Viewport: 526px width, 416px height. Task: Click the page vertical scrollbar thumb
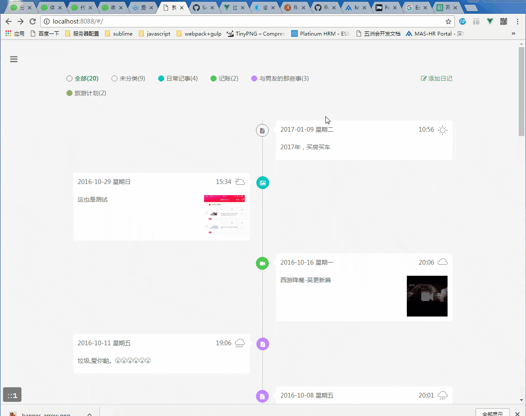[x=522, y=91]
